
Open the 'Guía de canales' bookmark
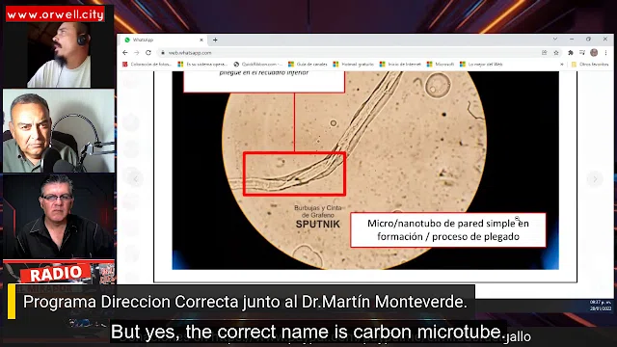click(308, 65)
